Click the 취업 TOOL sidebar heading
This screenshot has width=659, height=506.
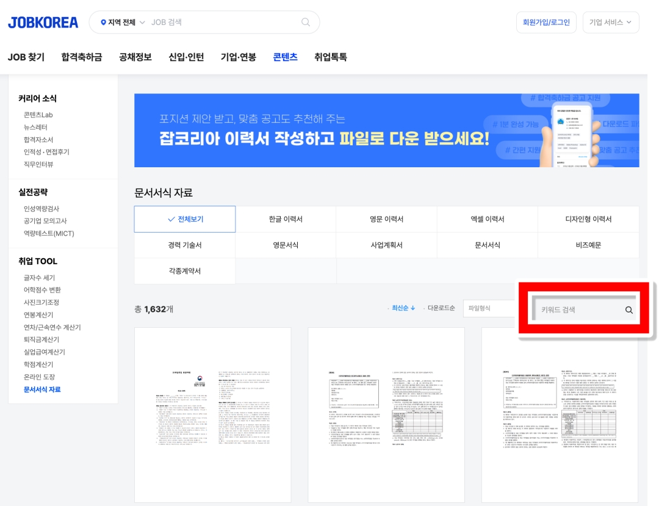tap(38, 261)
